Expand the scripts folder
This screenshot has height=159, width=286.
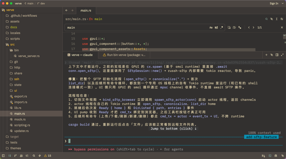click(x=31, y=39)
